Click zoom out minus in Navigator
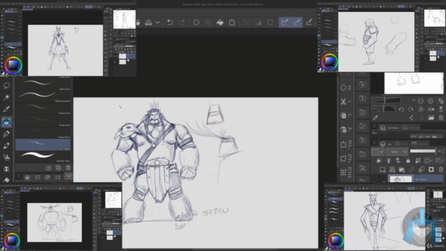Screen dimensions: 446x251 tap(421, 100)
